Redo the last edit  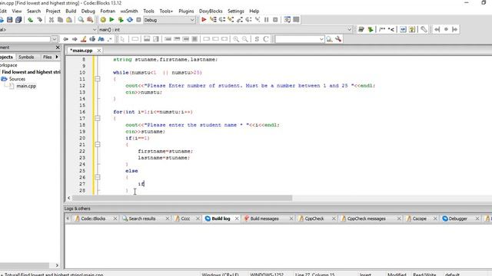coord(39,20)
